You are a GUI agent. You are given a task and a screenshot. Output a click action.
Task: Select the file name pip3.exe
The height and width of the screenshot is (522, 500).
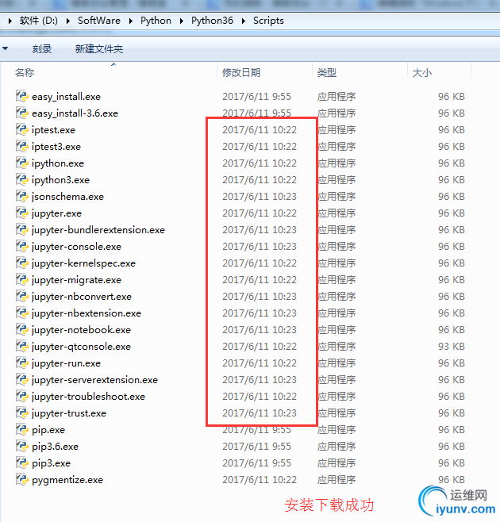tap(51, 463)
